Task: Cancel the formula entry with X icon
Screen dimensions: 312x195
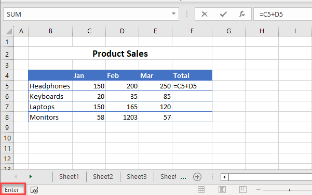Action: [205, 14]
